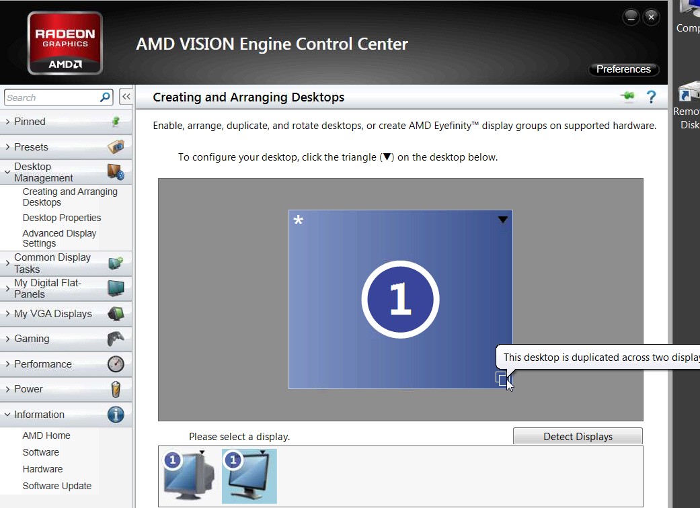Click the green pin icon beside Pinned
This screenshot has width=700, height=508.
tap(116, 122)
